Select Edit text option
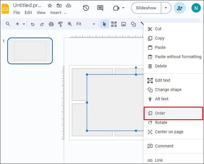 (174, 80)
